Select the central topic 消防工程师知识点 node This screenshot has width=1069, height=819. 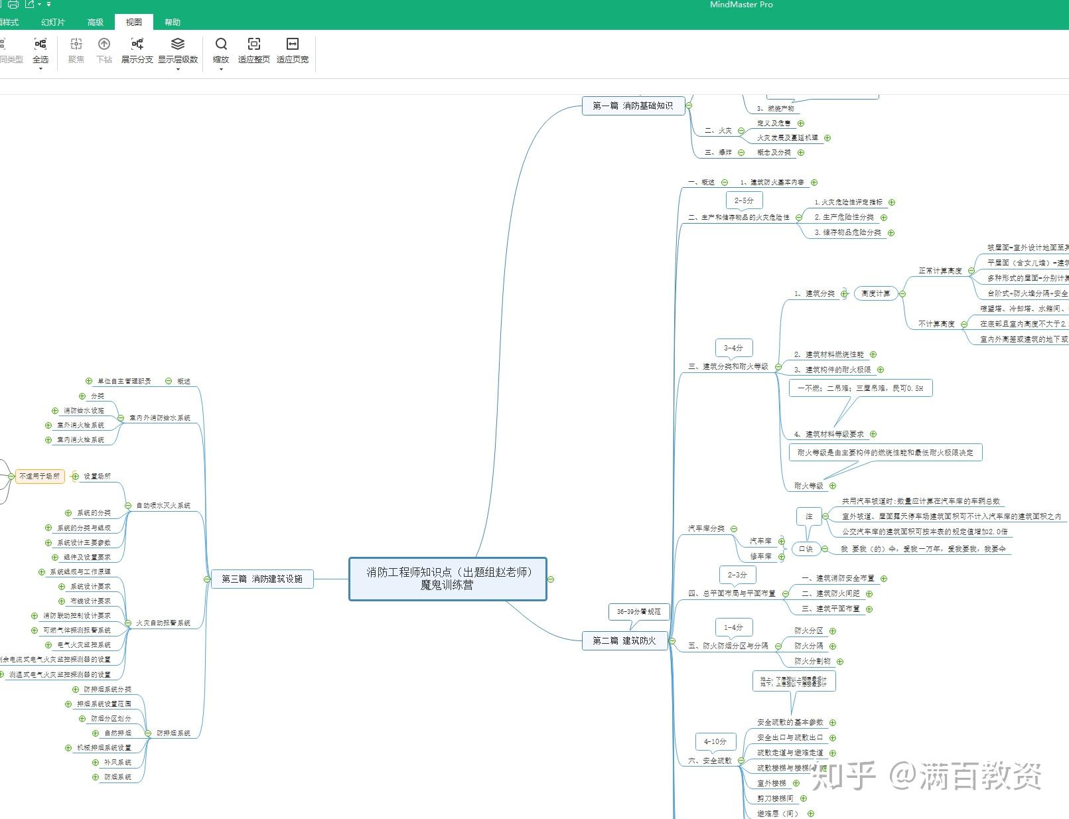coord(447,578)
